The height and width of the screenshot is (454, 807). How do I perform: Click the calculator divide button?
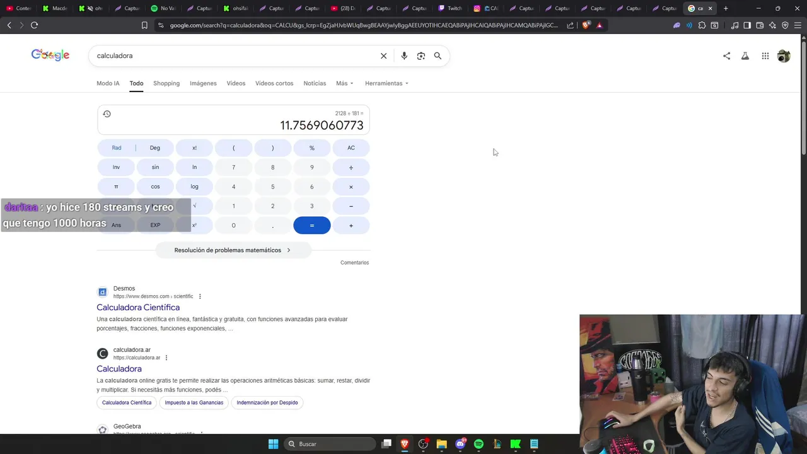tap(351, 167)
